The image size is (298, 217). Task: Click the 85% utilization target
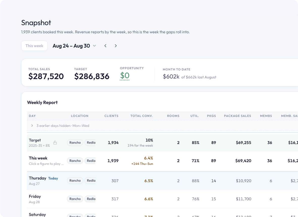click(196, 143)
